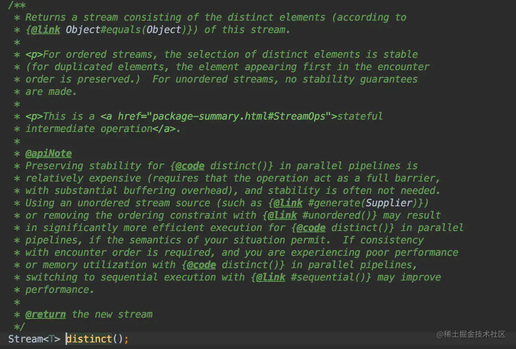Screen dimensions: 516x349
Task: Click the word "switching"
Action: [52, 277]
